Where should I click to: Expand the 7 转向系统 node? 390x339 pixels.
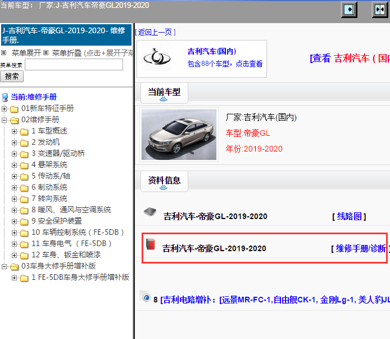coord(14,199)
